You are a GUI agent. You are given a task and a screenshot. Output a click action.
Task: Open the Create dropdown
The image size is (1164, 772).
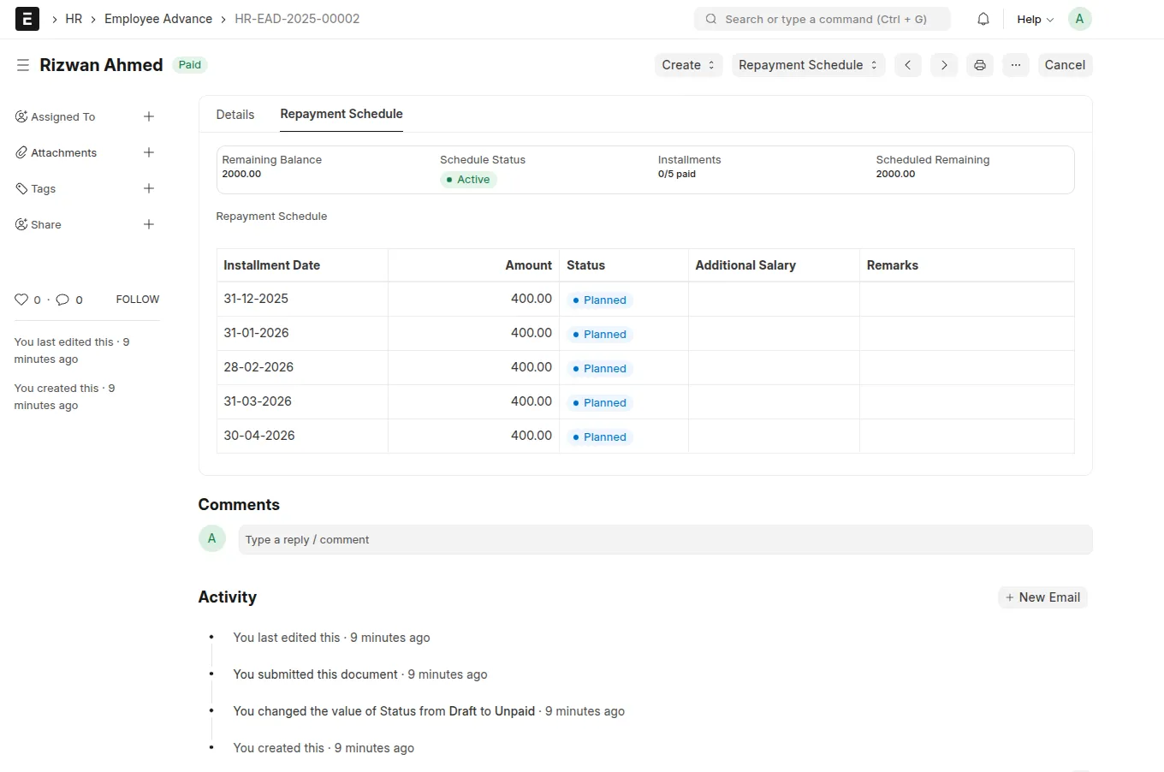tap(687, 64)
